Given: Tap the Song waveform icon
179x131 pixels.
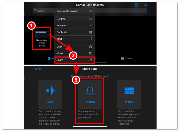Looking at the screenshot, I should pos(50,91).
